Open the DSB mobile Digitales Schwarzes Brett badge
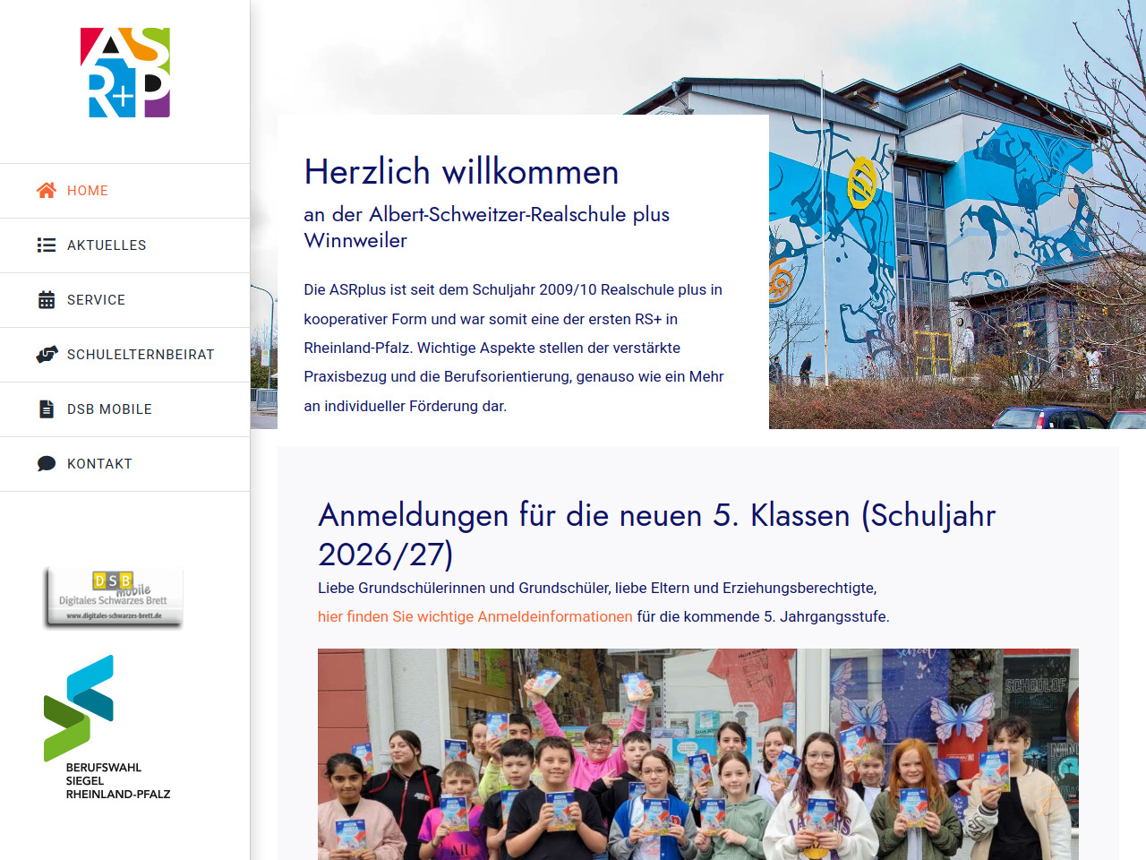This screenshot has width=1146, height=860. pyautogui.click(x=114, y=597)
